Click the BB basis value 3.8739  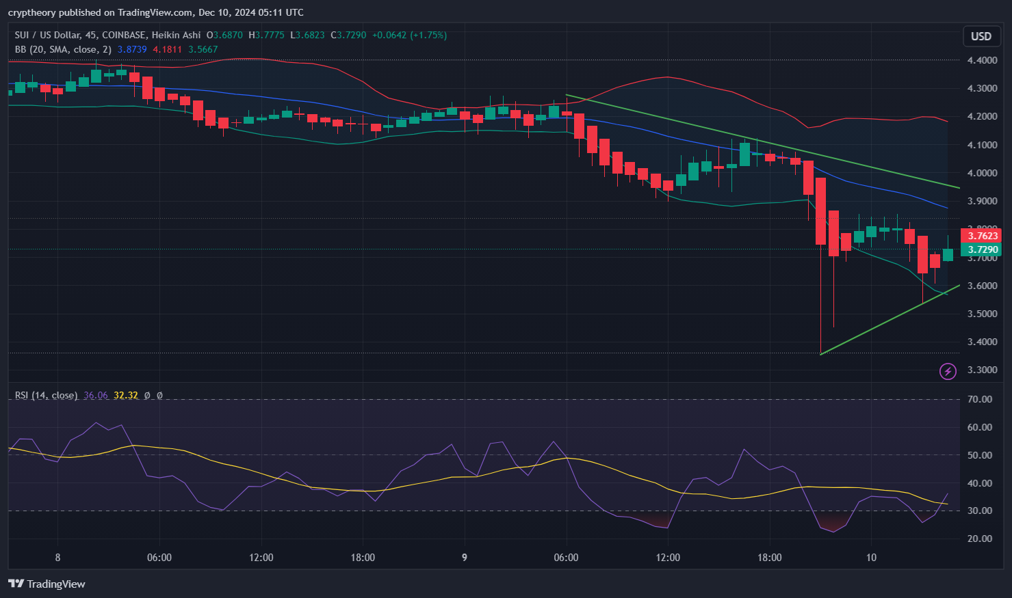[x=132, y=49]
